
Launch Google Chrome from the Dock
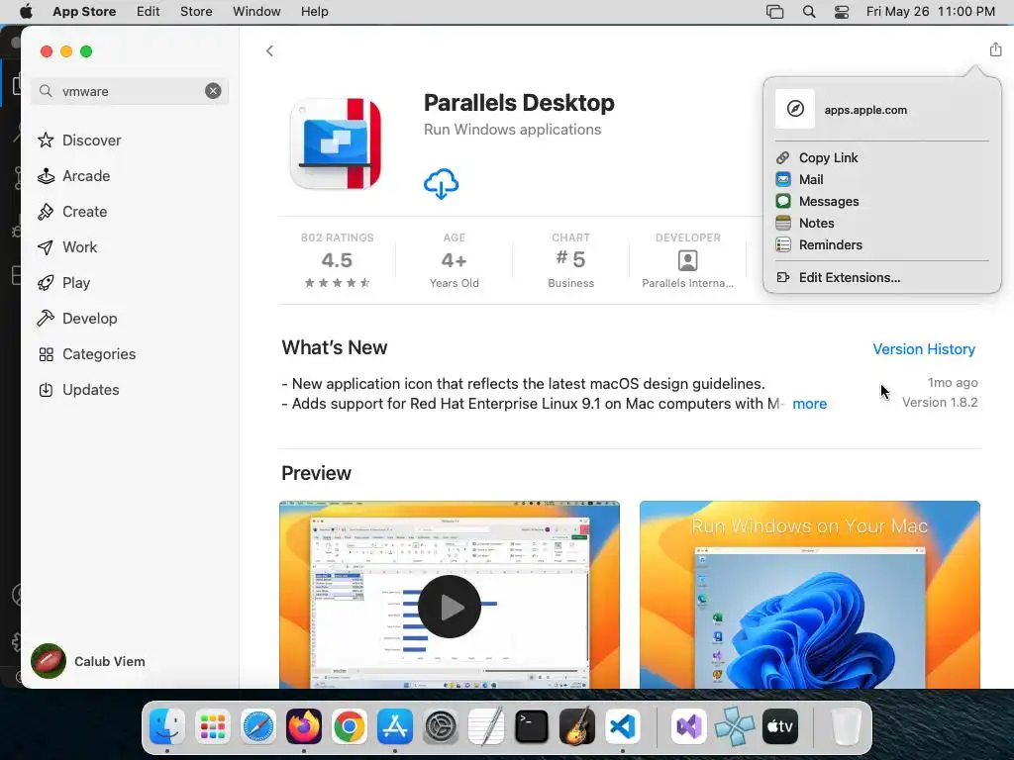[x=350, y=726]
